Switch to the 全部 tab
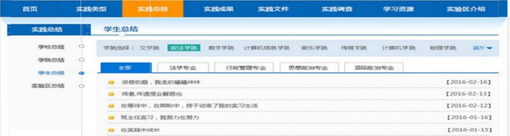 click(x=125, y=68)
